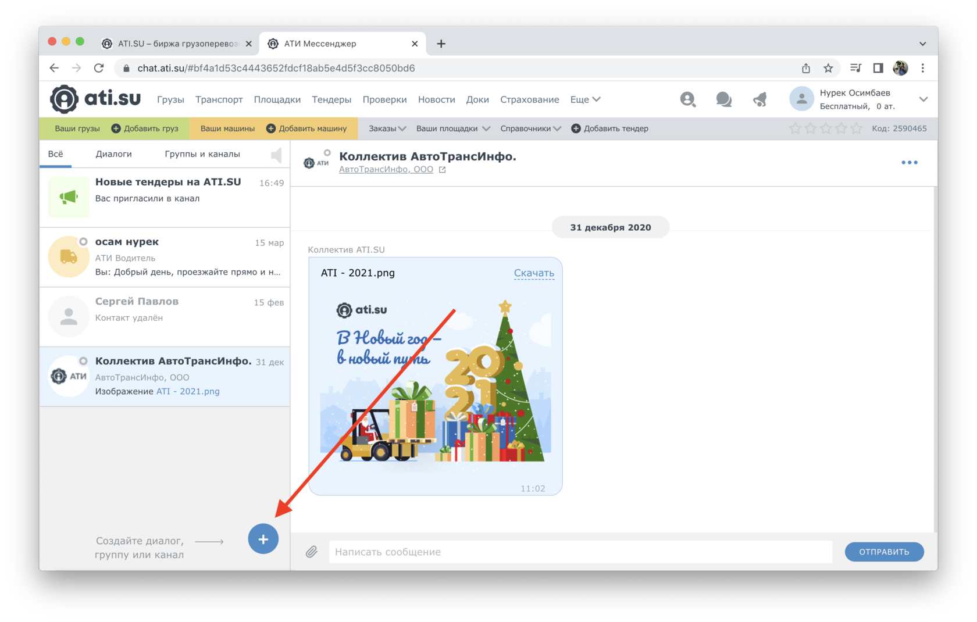Open the browser side panel icon

pyautogui.click(x=878, y=68)
